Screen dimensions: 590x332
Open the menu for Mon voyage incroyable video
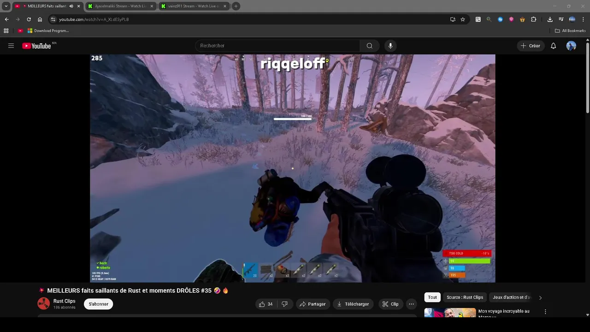pyautogui.click(x=545, y=312)
